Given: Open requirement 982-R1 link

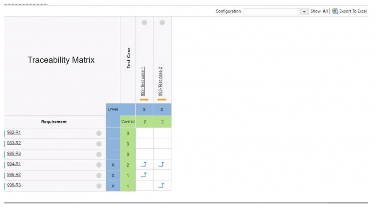Looking at the screenshot, I should 14,132.
